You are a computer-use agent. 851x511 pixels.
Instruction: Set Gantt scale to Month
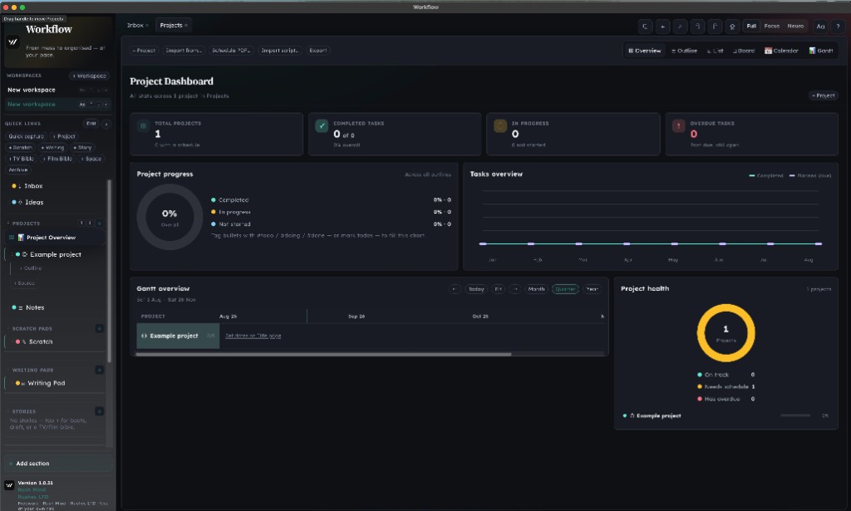click(x=536, y=289)
